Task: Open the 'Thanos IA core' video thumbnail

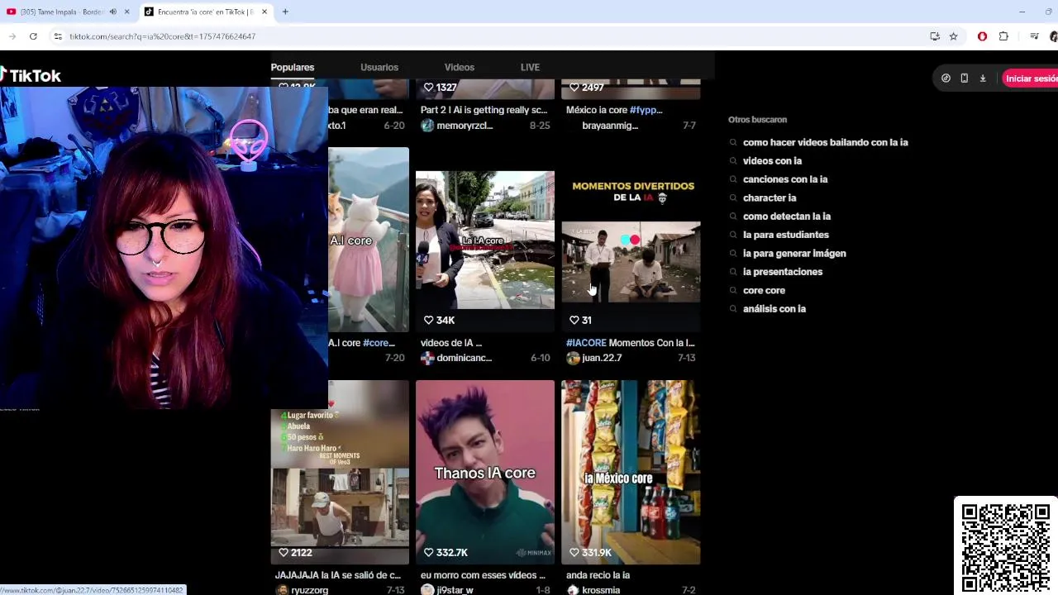Action: [x=485, y=472]
